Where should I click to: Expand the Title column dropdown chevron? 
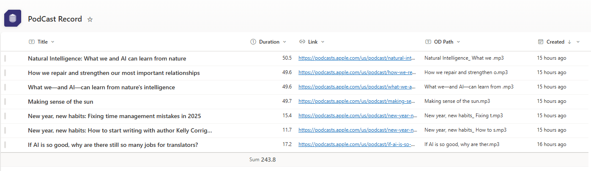[52, 42]
